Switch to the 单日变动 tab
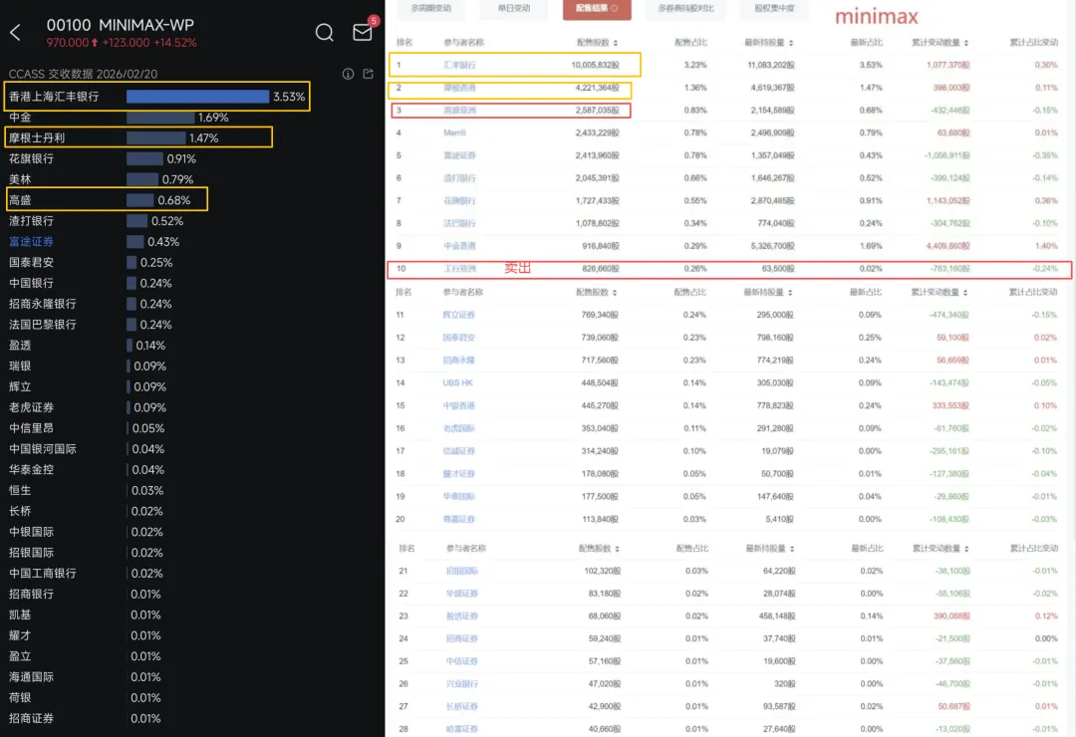Image resolution: width=1076 pixels, height=737 pixels. [x=514, y=8]
